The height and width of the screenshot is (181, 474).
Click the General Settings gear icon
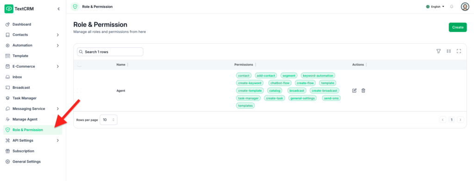coord(8,162)
